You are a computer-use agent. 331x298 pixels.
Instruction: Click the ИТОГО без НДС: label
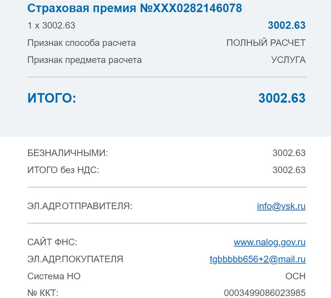(63, 170)
